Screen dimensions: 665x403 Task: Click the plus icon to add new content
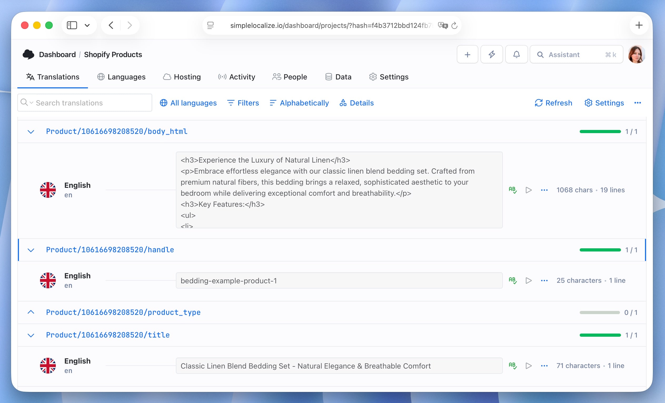(467, 54)
